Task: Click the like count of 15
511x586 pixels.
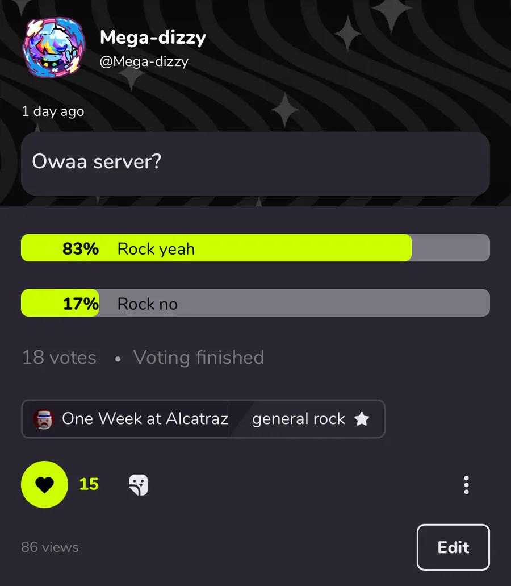Action: click(89, 484)
